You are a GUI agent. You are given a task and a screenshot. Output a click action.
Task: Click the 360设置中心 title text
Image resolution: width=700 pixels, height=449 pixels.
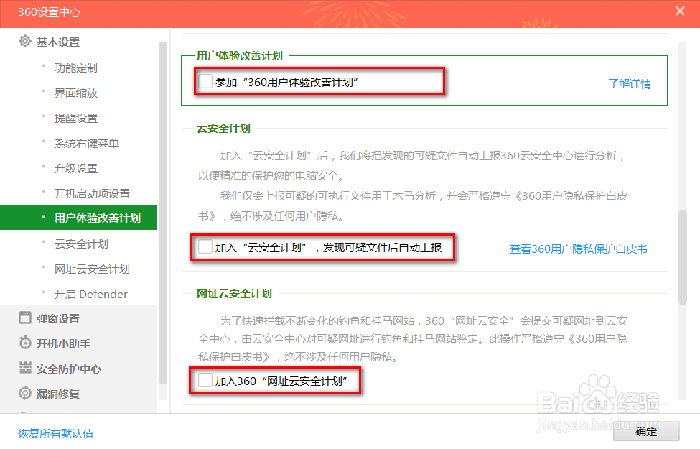point(49,12)
